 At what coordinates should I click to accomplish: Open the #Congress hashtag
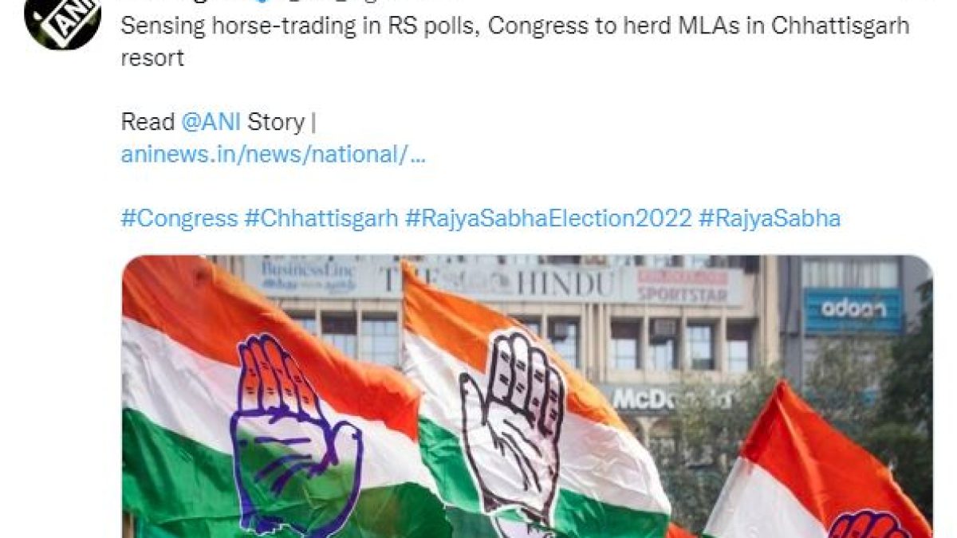(x=179, y=219)
